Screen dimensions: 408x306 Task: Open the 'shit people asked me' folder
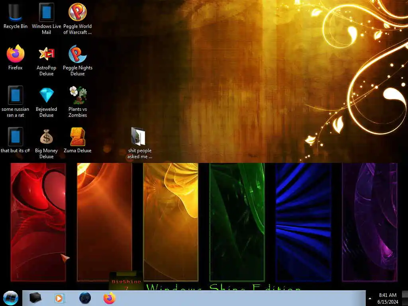point(140,143)
